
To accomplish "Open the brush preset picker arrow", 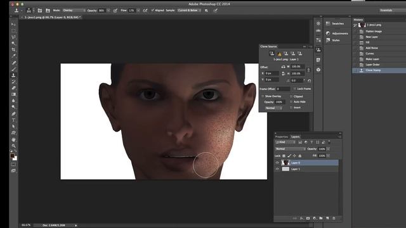I will pos(34,11).
